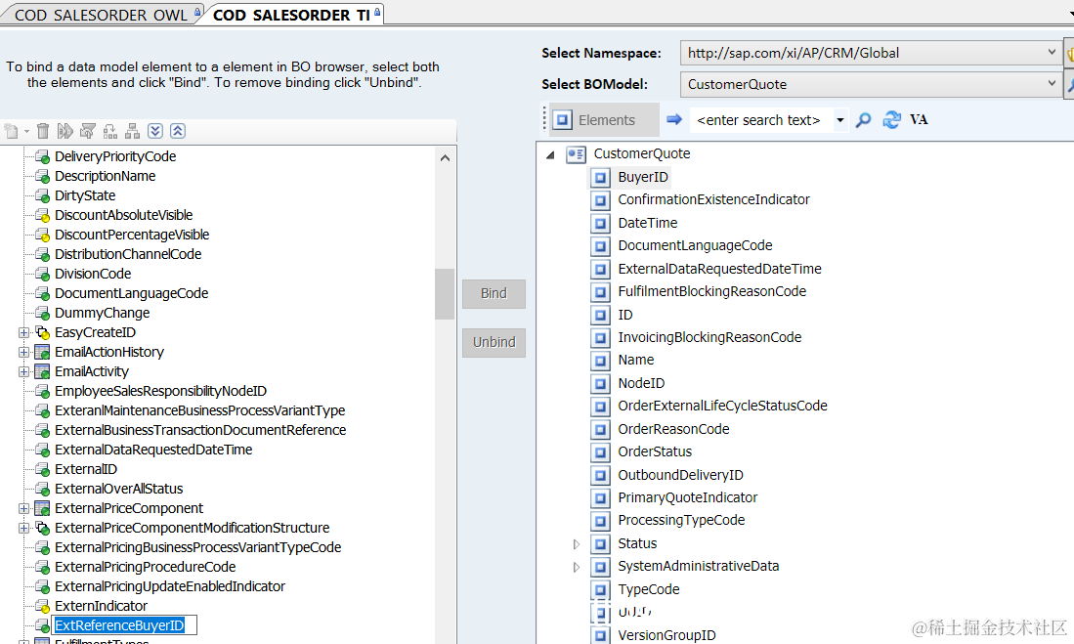Open the new element dropdown arrow

point(26,132)
